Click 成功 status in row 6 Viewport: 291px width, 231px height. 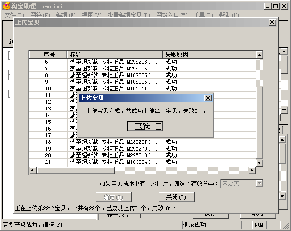[x=171, y=62]
